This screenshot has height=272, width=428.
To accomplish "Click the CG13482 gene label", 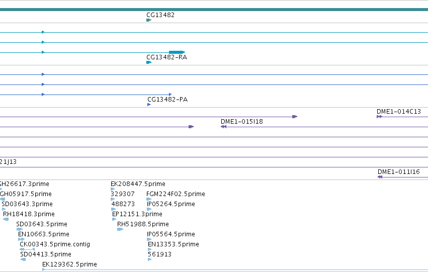I will click(160, 15).
